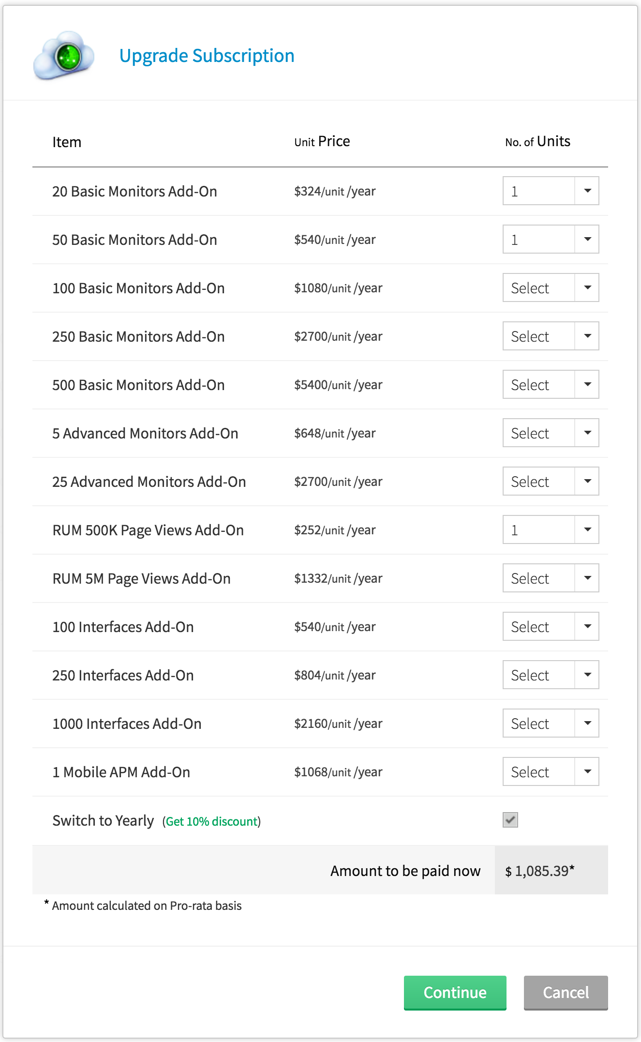Open units dropdown for 20 Basic Monitors
This screenshot has width=641, height=1042.
551,191
